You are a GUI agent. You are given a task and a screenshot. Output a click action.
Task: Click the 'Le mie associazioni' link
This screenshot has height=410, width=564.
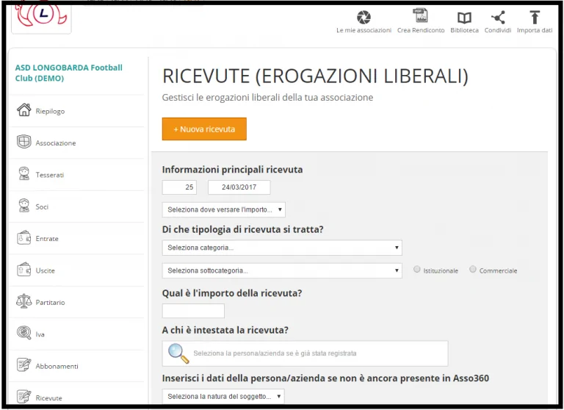(x=364, y=30)
